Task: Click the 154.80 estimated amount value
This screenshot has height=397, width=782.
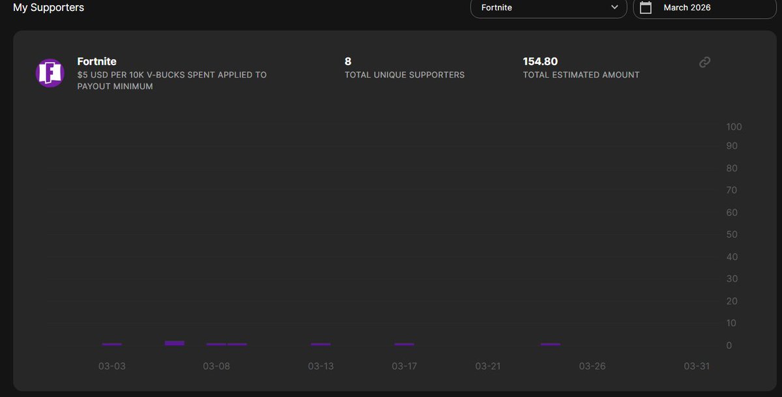Action: click(540, 61)
